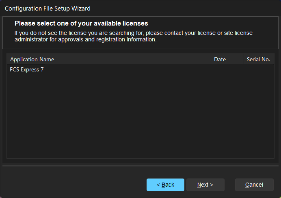Click the Date cell for FCS Express 7
Image resolution: width=281 pixels, height=198 pixels.
point(227,69)
